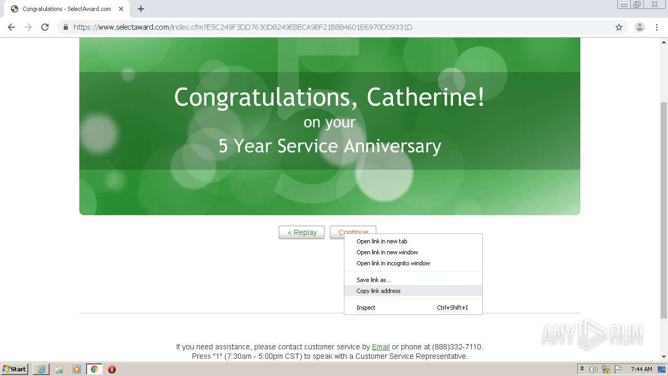Click the browser forward arrow
The image size is (668, 376).
(x=28, y=27)
